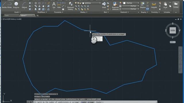The image size is (184, 103).
Task: Click the Skupina group icon
Action: (x=143, y=5)
